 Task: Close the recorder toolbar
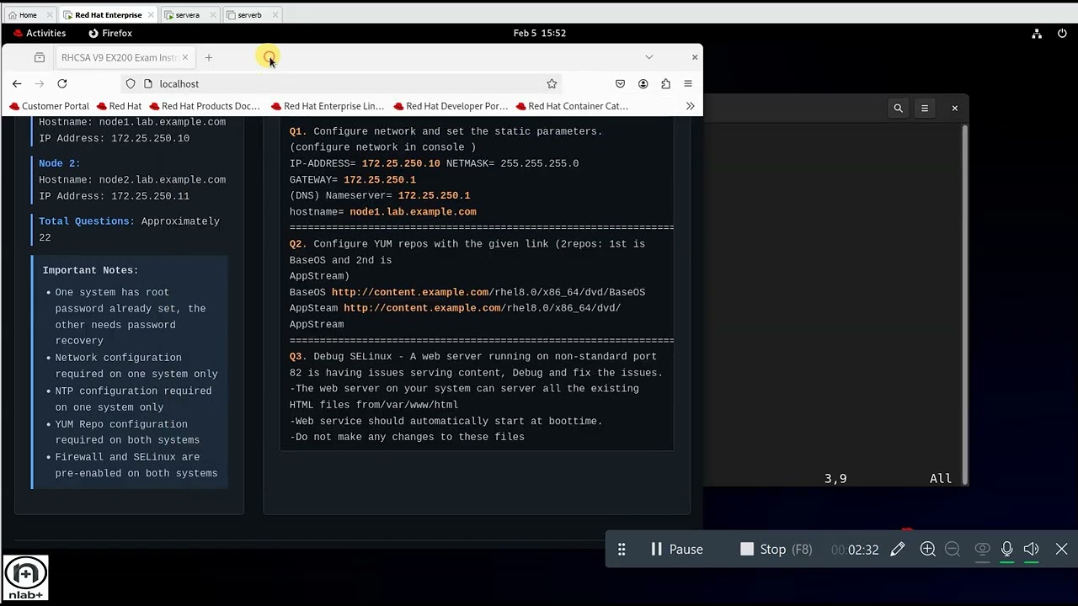(x=1061, y=549)
